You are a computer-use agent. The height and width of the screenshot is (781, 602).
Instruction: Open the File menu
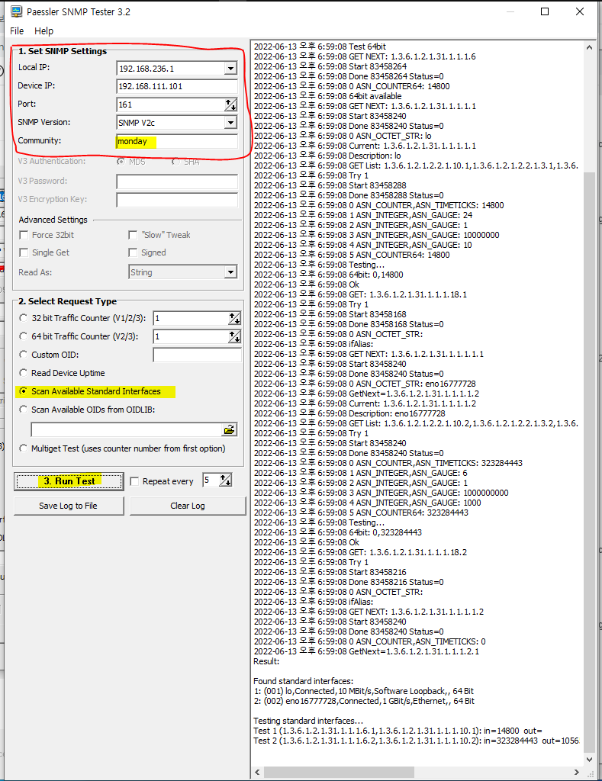pyautogui.click(x=17, y=31)
